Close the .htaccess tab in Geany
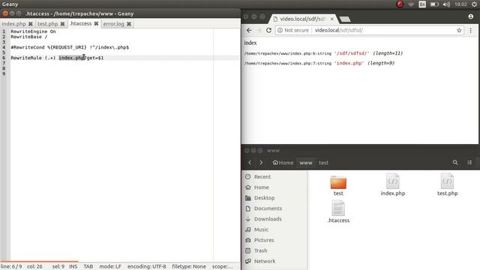Image resolution: width=480 pixels, height=270 pixels. click(96, 23)
